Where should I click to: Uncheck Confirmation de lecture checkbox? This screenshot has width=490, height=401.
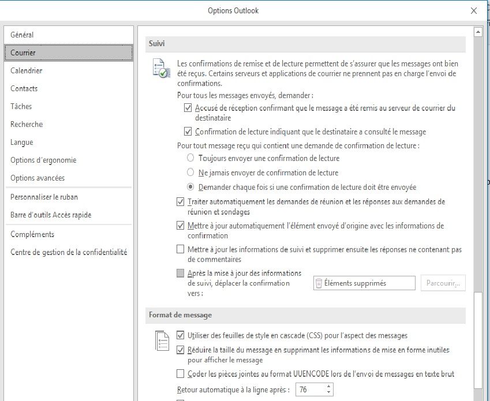click(188, 132)
